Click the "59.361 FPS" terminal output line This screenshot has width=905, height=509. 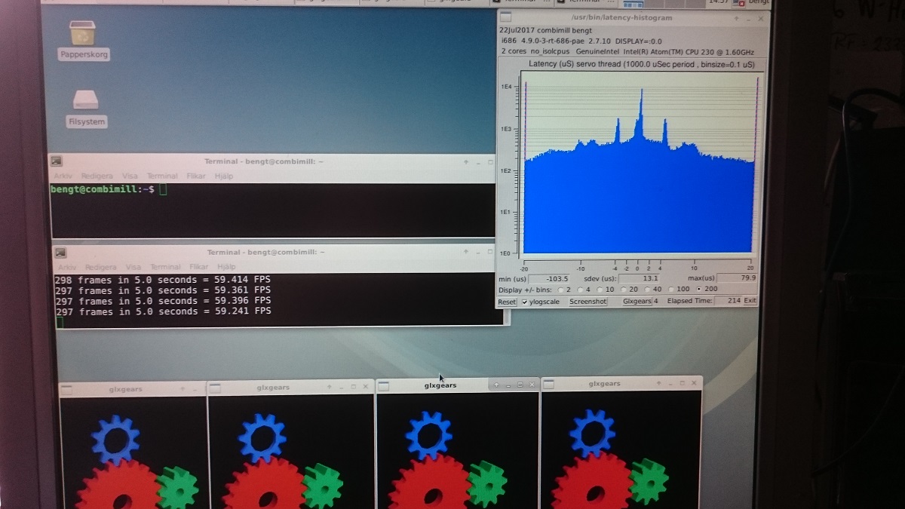click(x=163, y=290)
